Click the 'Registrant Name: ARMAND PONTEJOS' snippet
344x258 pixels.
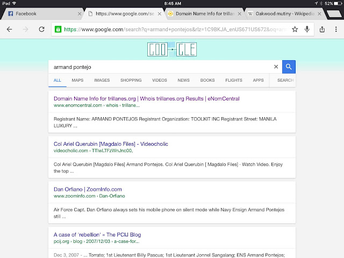coord(165,123)
